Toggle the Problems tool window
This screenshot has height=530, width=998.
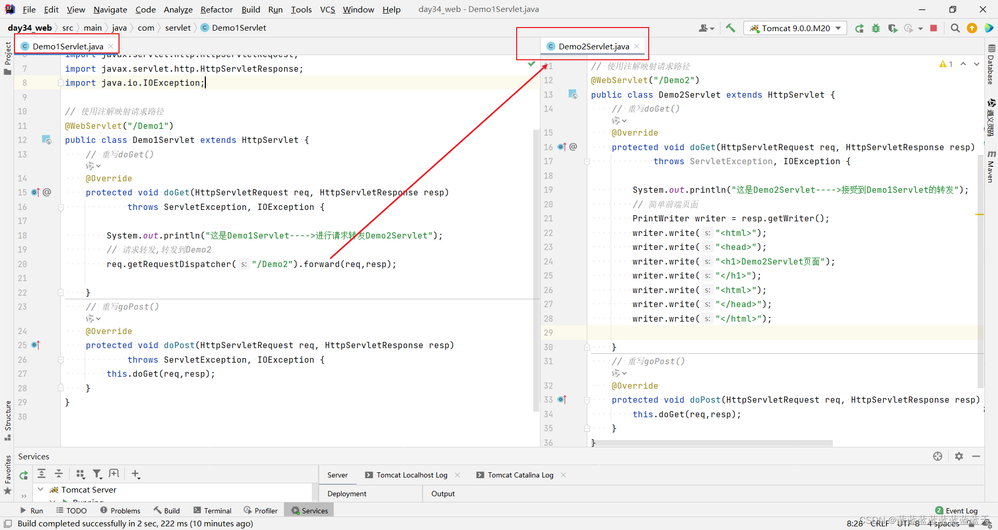point(120,510)
